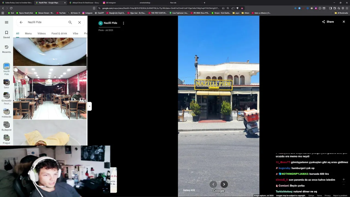Reload the current page

coord(11,8)
